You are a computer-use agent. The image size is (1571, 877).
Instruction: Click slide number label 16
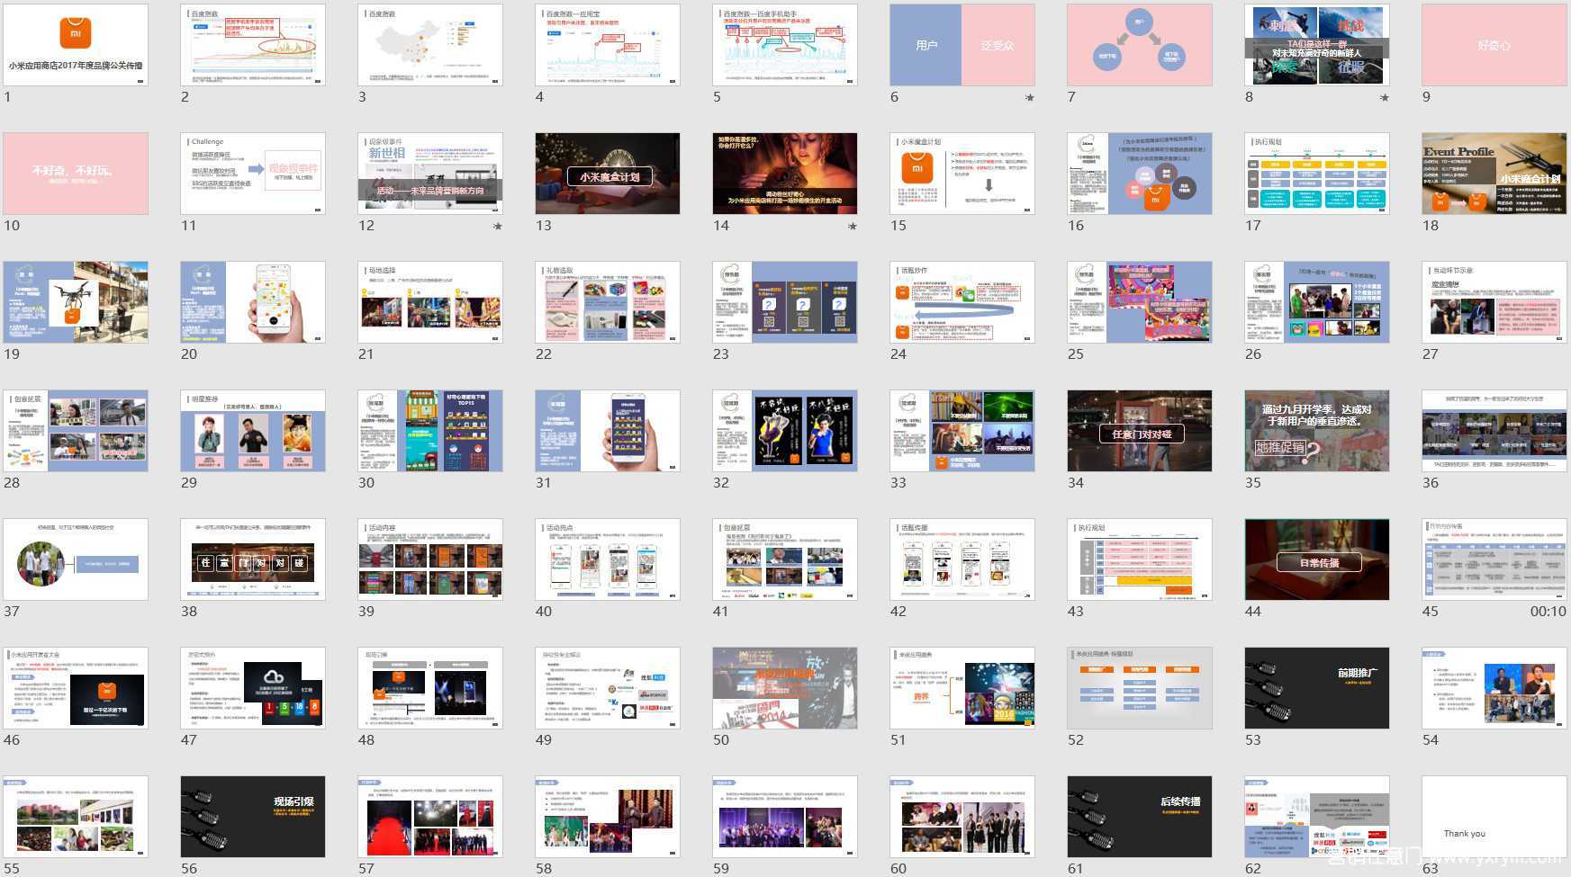[1076, 226]
